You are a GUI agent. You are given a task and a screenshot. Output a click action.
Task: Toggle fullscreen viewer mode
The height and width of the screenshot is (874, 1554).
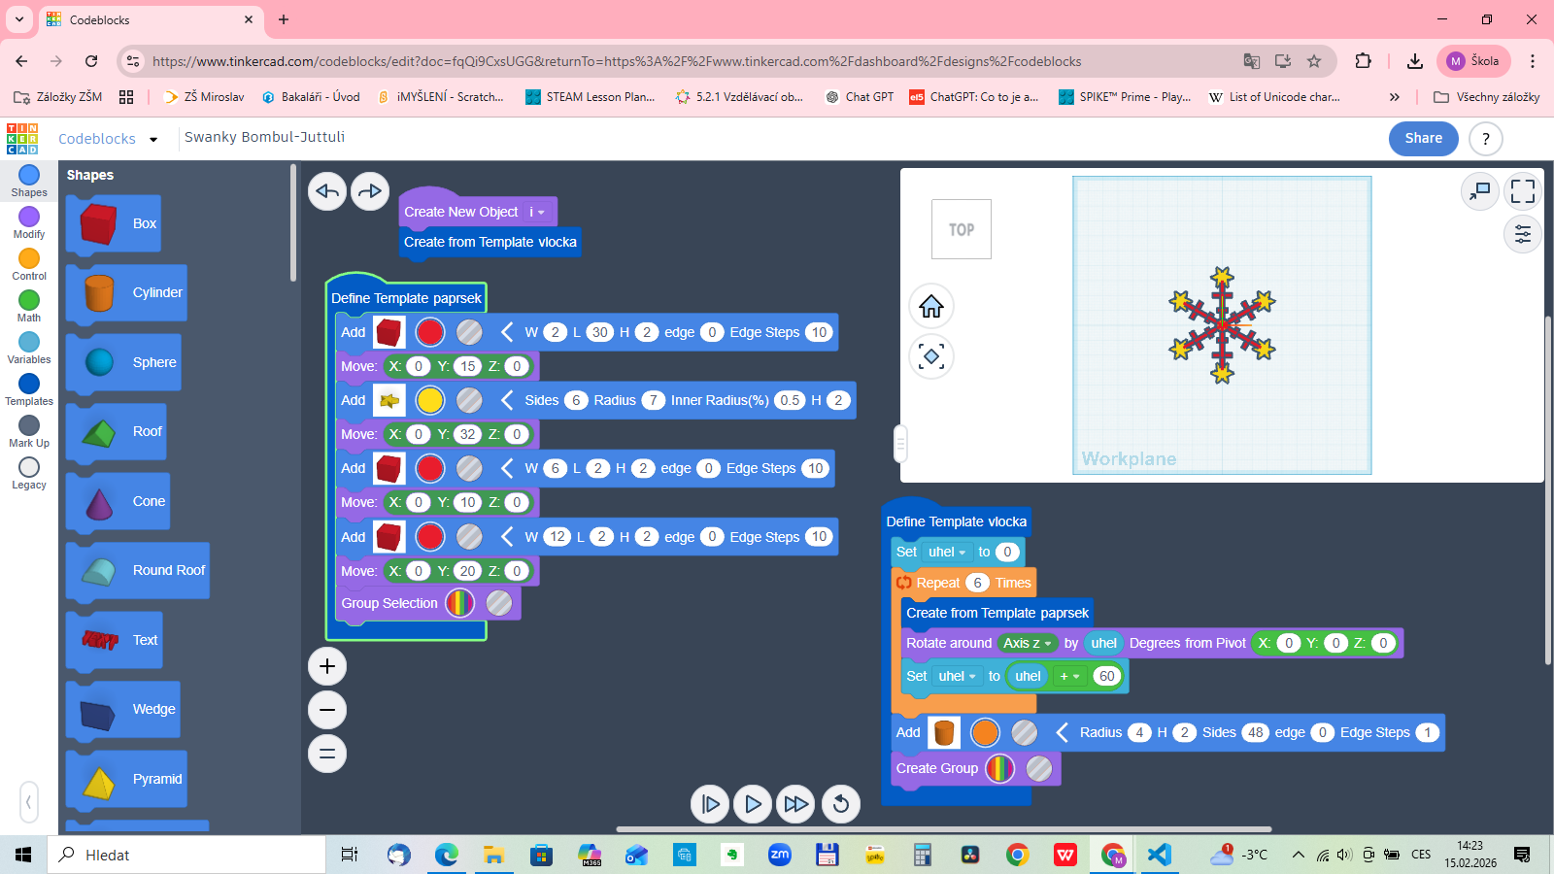click(x=1522, y=191)
